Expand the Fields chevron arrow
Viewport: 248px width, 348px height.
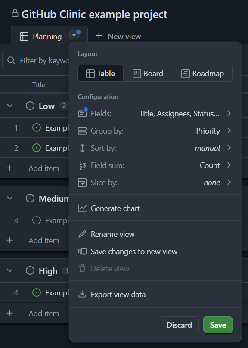(229, 113)
